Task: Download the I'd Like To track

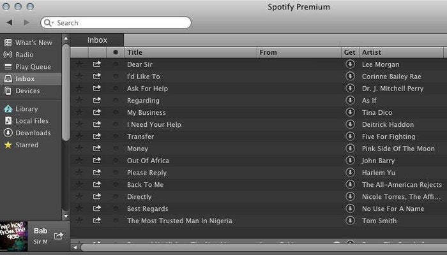Action: tap(350, 76)
